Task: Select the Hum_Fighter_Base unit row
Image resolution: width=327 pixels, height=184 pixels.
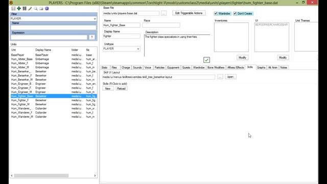Action: pyautogui.click(x=54, y=96)
